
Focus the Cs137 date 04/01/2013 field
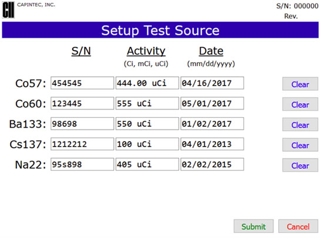click(212, 144)
